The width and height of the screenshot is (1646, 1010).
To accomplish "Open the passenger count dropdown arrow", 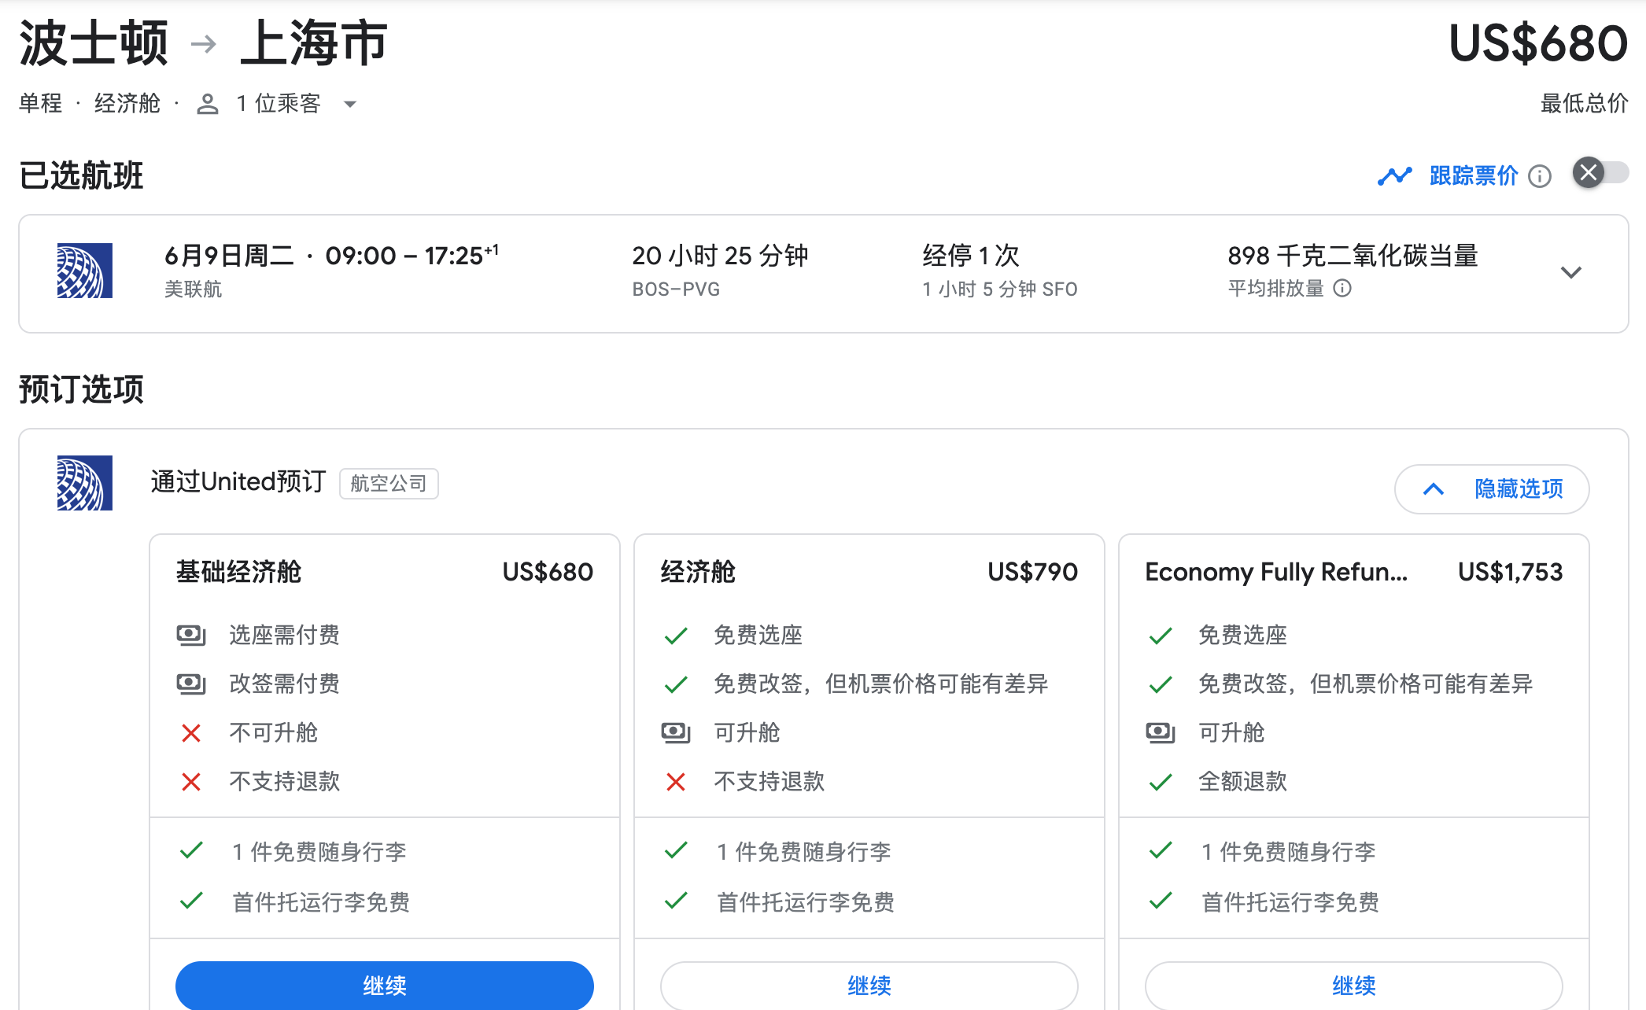I will [x=351, y=104].
